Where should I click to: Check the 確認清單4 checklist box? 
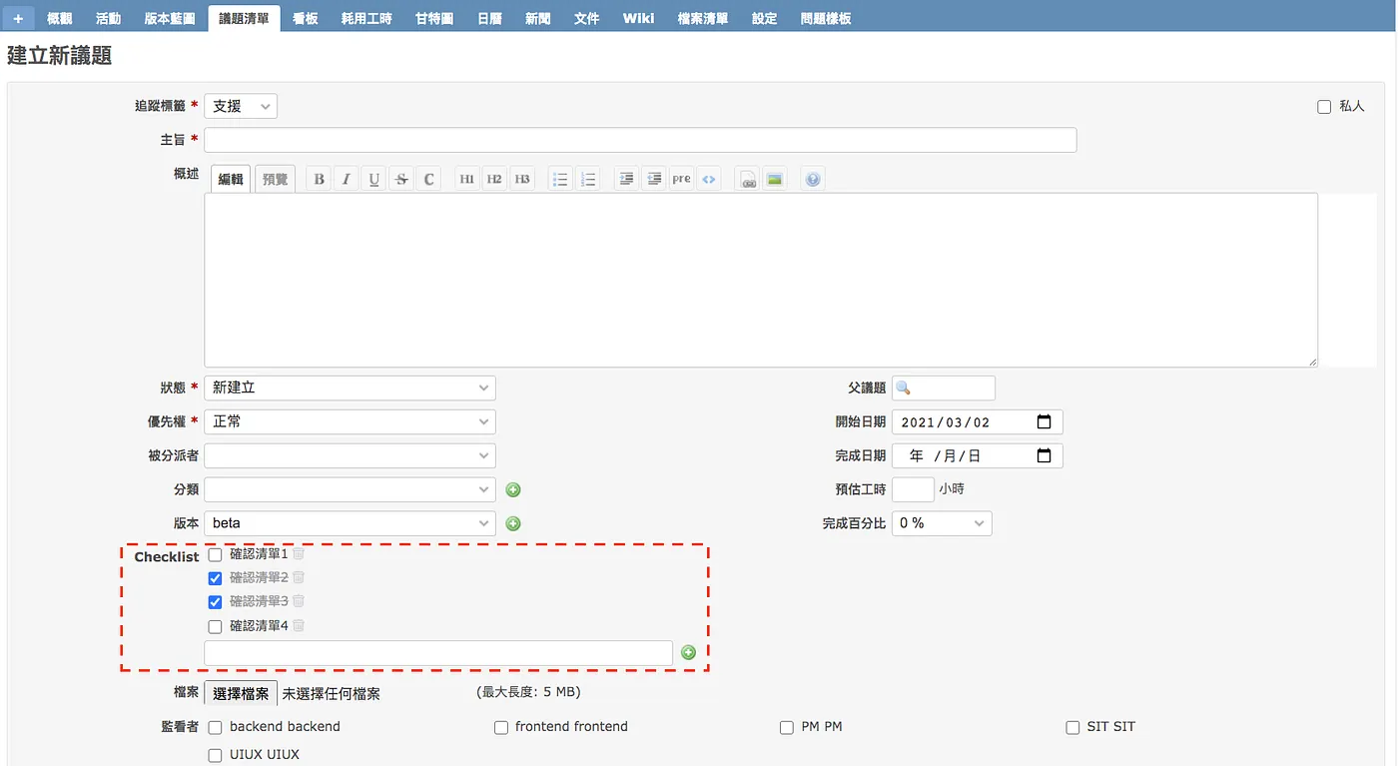click(215, 627)
